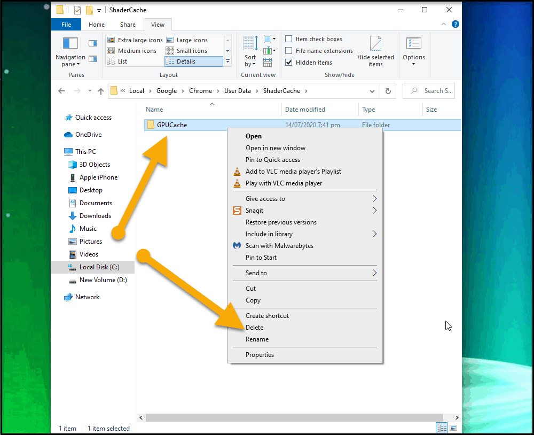Switch to large thumbnails view in status bar
The image size is (534, 435).
click(x=453, y=428)
